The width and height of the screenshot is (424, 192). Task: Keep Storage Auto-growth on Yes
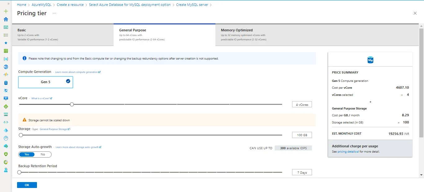coord(27,154)
